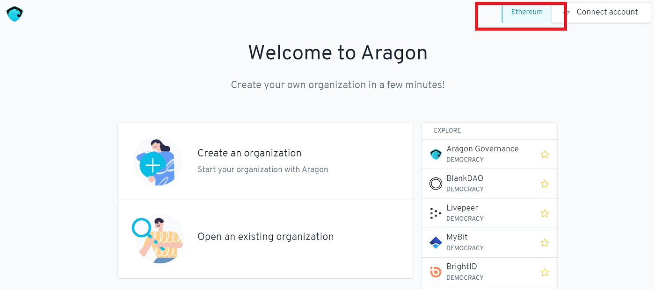Screen dimensions: 655x289
Task: Select the Open an existing organization card
Action: [265, 239]
